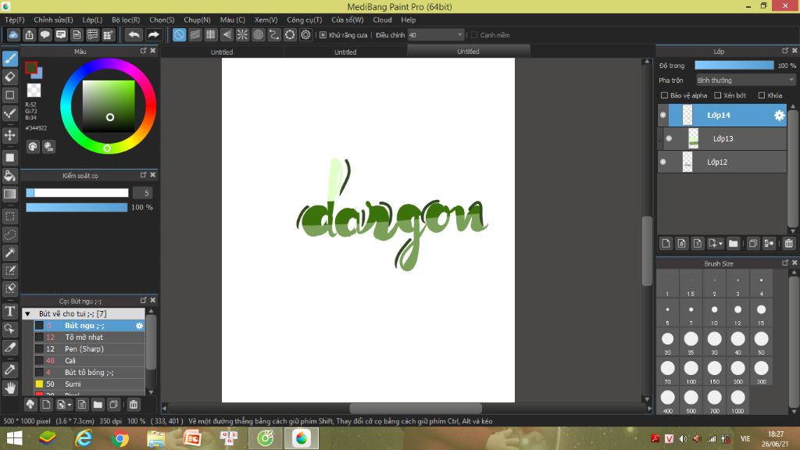Select the rectangular Select tool
Image resolution: width=800 pixels, height=450 pixels.
click(x=9, y=216)
